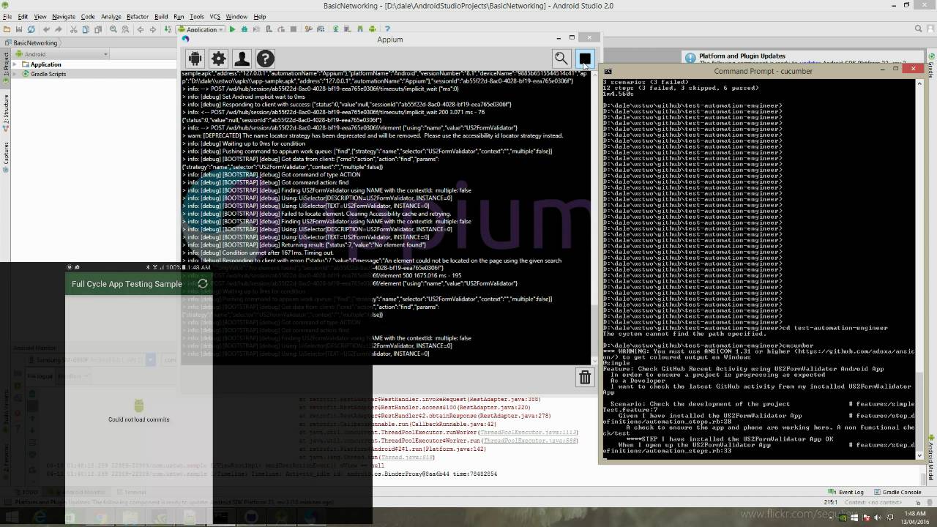Open the Tools menu
Screen dimensions: 937x527
pos(197,16)
